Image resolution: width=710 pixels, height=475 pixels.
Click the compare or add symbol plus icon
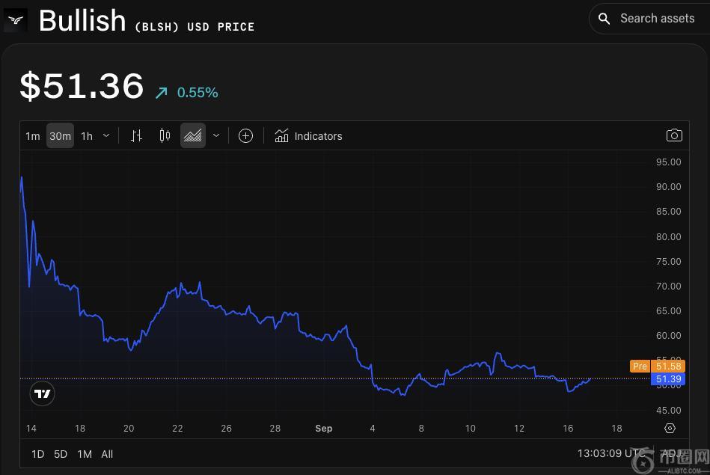(x=245, y=136)
